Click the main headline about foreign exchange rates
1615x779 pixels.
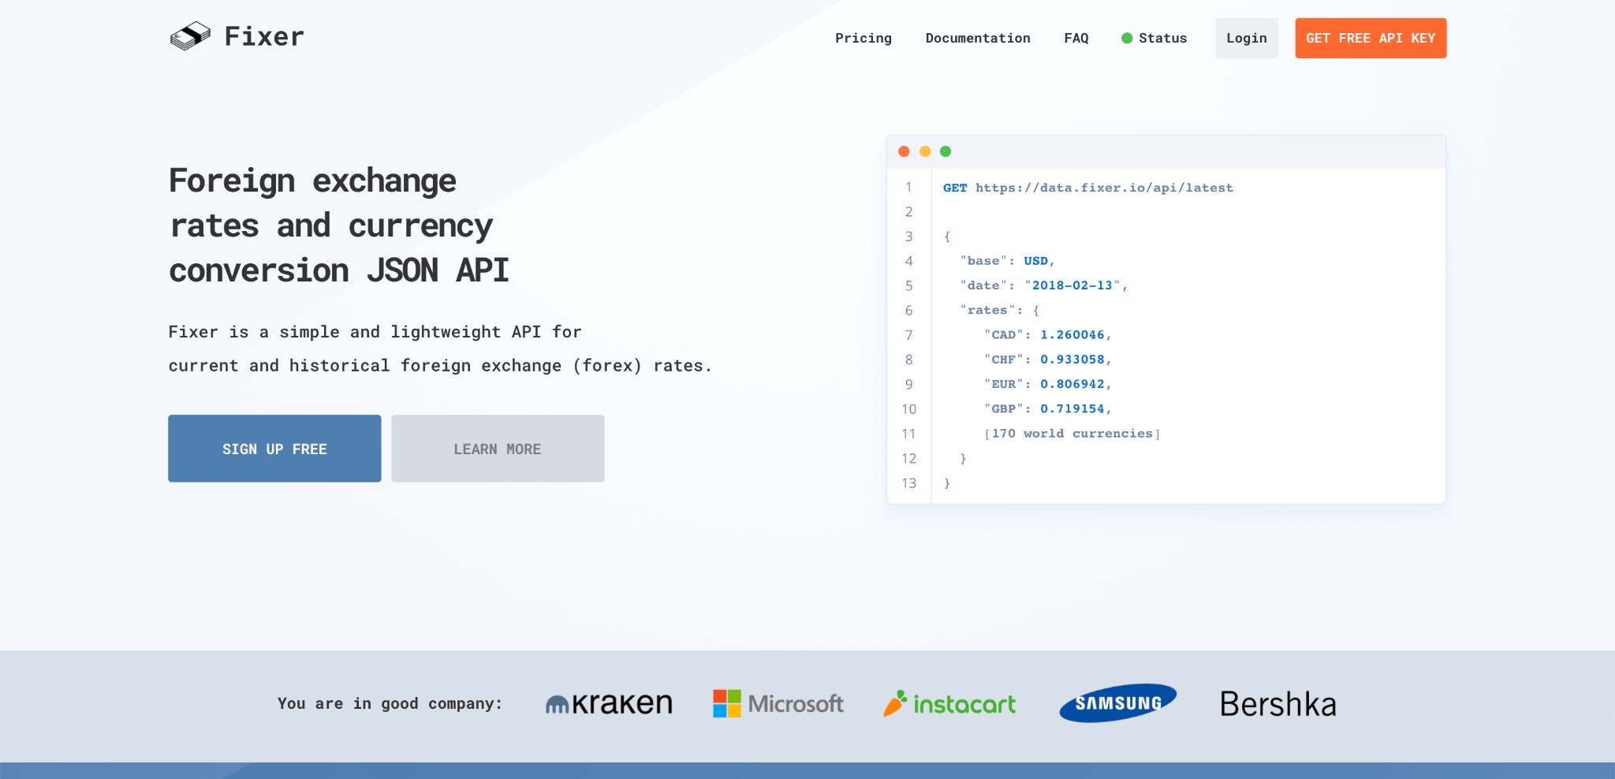[339, 225]
